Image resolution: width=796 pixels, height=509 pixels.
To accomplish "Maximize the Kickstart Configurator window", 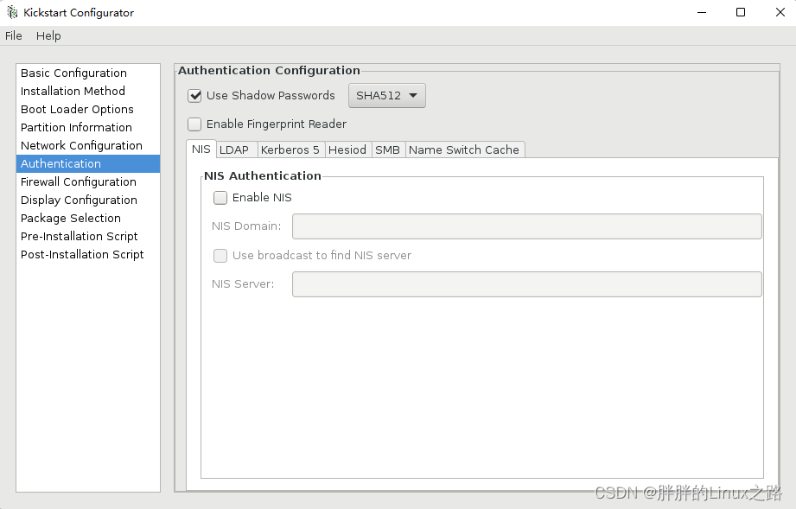I will click(741, 13).
